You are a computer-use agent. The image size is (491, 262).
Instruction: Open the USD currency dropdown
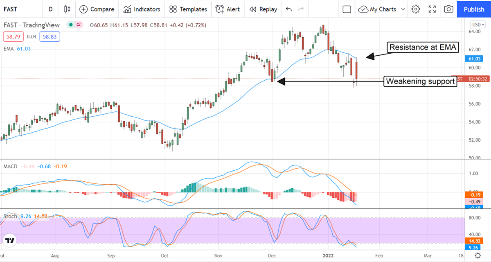477,24
